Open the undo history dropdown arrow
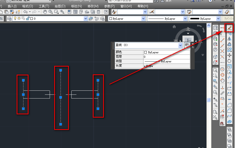 coord(30,12)
